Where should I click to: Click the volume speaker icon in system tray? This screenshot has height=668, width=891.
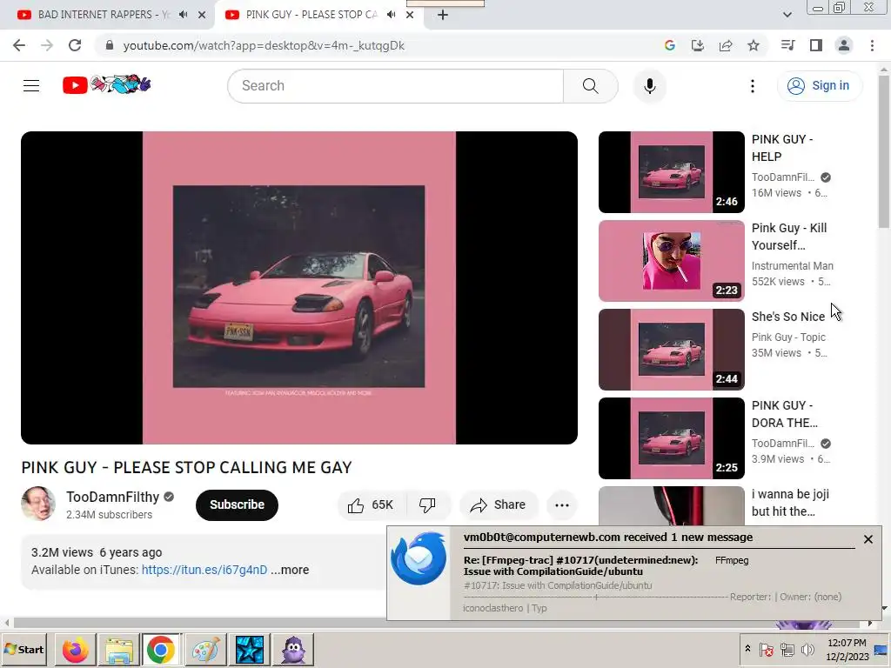coord(807,650)
